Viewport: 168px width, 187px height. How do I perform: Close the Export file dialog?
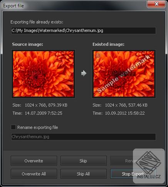pyautogui.click(x=156, y=4)
